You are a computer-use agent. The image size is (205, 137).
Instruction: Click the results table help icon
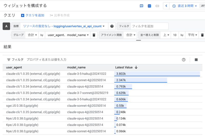[x=183, y=60]
